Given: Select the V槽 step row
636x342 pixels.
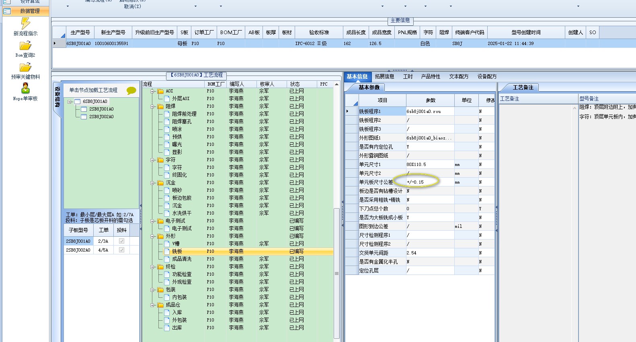Looking at the screenshot, I should coord(238,244).
